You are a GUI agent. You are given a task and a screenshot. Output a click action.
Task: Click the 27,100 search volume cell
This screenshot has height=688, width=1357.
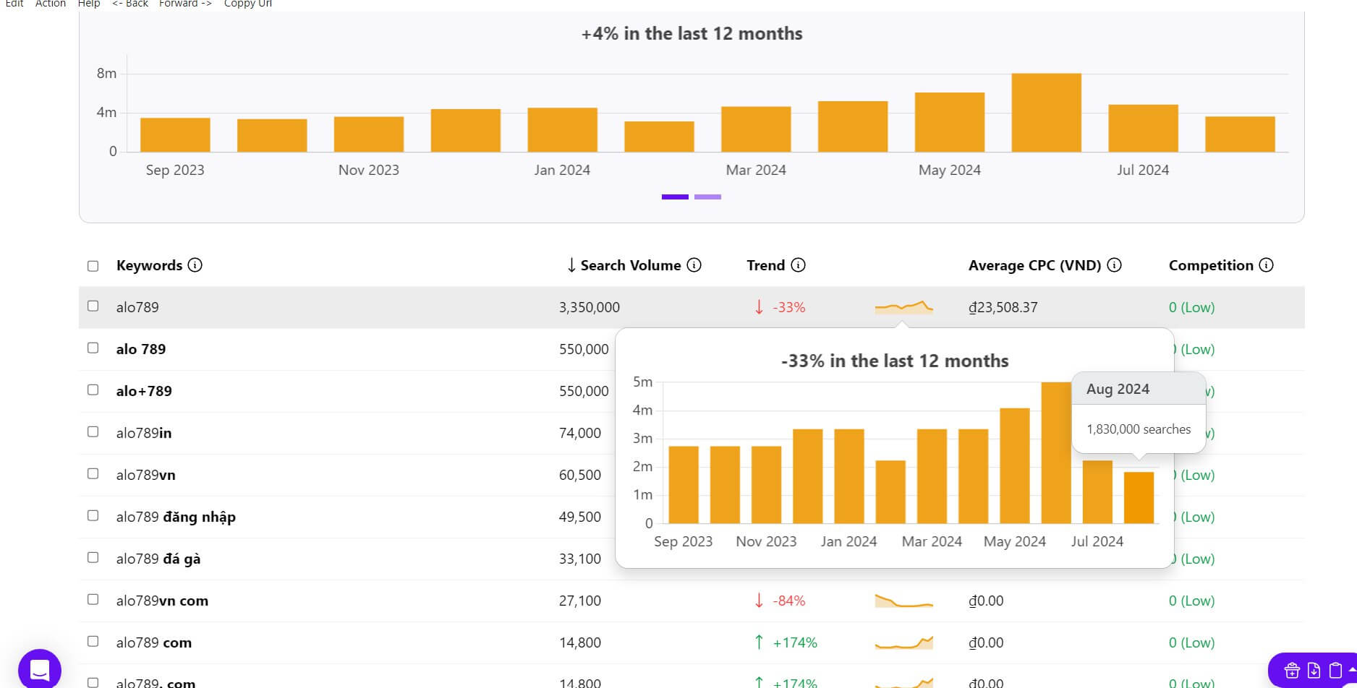click(x=579, y=601)
